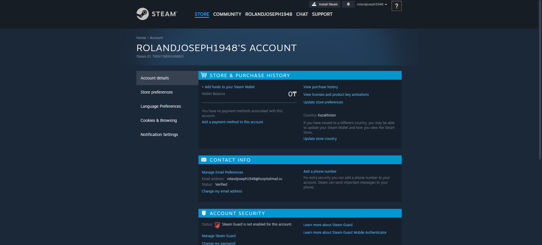Click Add a phone number link
Viewport: 542px width, 245px height.
[320, 172]
